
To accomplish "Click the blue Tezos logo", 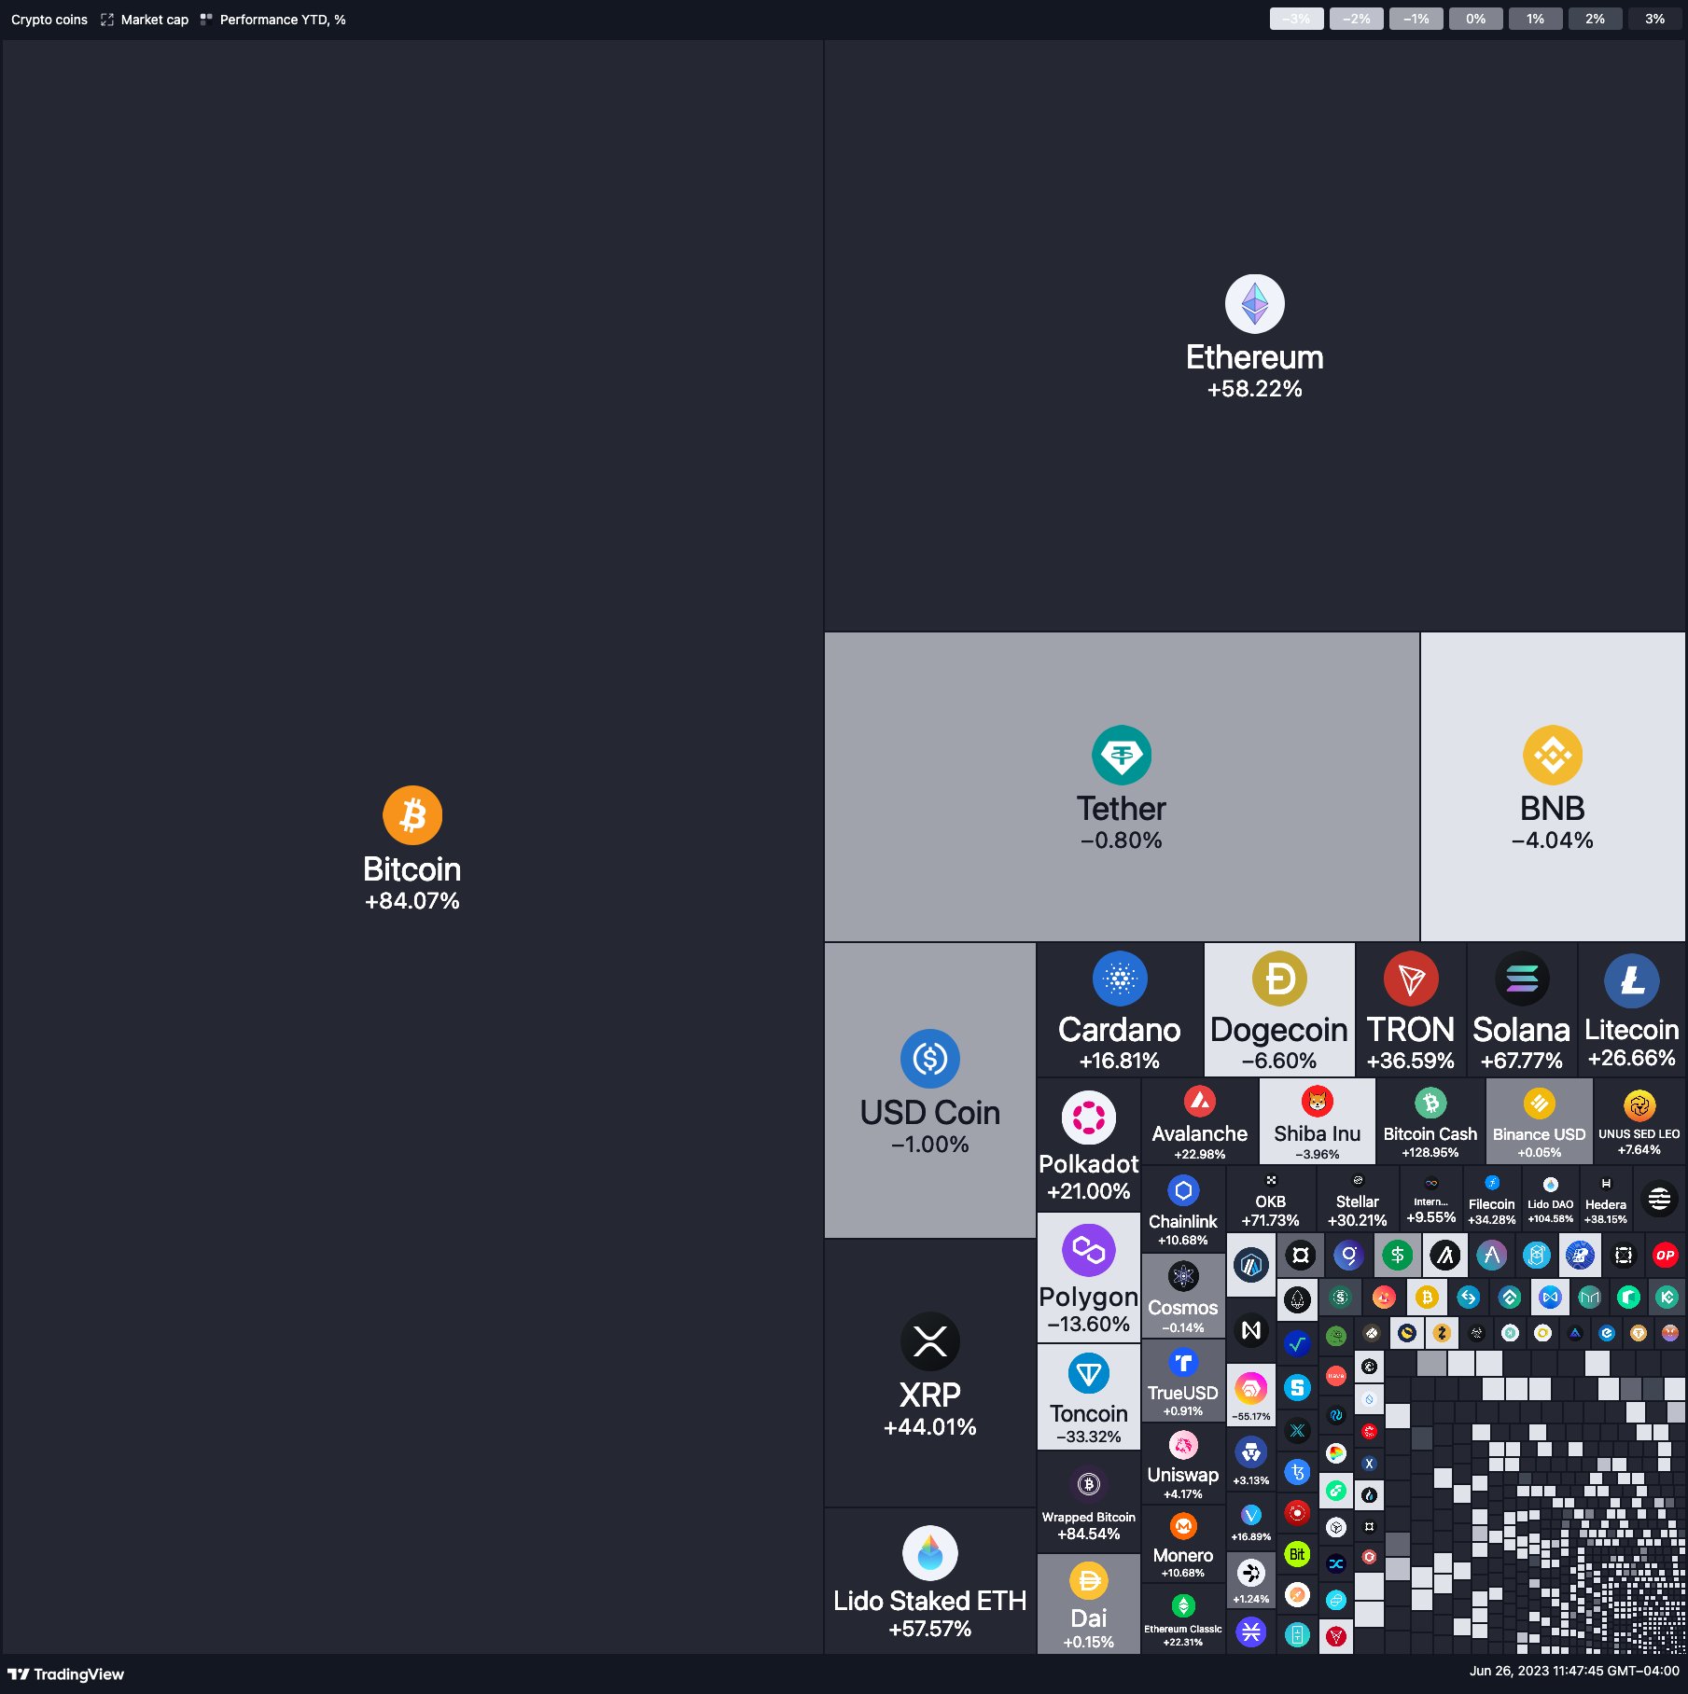I will pos(1297,1472).
